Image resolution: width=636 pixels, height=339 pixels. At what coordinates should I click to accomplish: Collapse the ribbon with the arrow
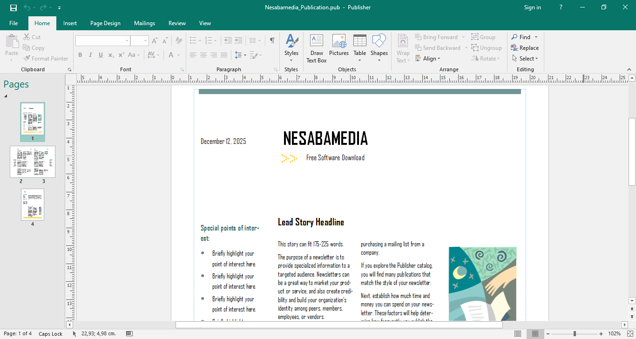(629, 69)
